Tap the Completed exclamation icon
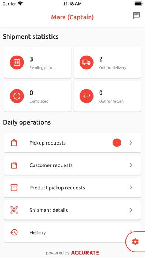 (x=17, y=96)
